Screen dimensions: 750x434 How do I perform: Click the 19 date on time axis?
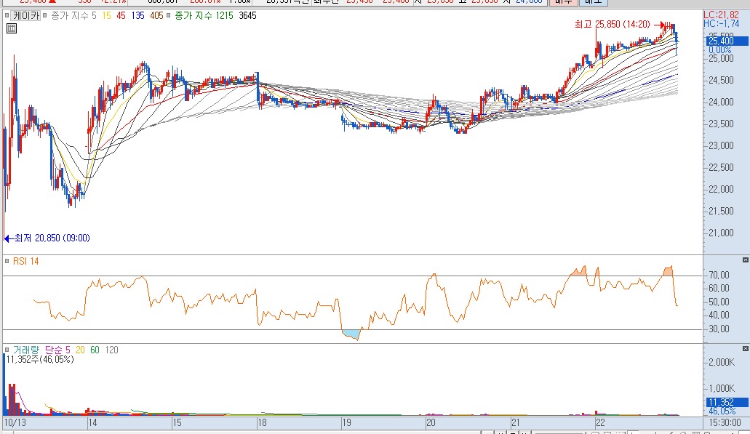click(346, 422)
